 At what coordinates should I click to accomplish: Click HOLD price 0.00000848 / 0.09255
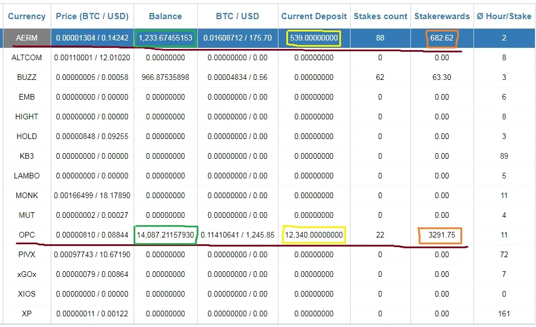(x=92, y=137)
